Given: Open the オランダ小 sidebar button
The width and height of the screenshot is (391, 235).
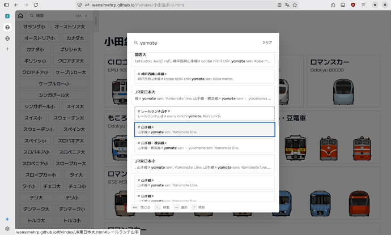Looking at the screenshot, I should click(34, 27).
